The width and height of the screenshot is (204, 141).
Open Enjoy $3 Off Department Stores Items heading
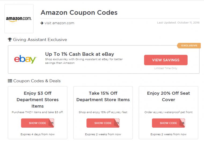38,100
